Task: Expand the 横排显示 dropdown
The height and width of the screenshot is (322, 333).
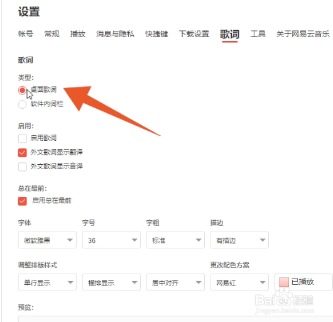Action: (x=111, y=282)
